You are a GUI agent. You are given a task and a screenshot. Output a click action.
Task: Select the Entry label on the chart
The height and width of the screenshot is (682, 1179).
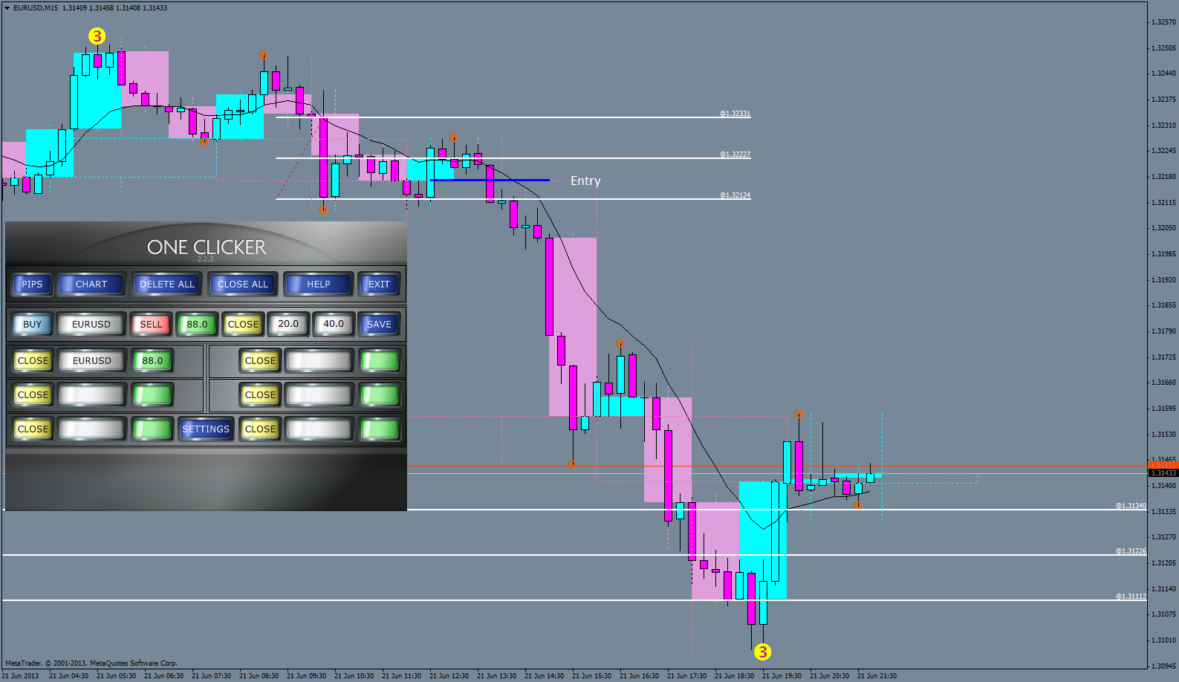[585, 181]
